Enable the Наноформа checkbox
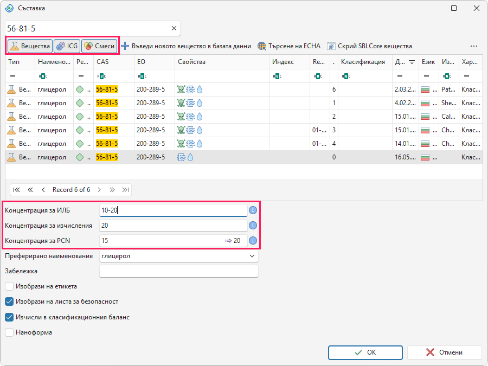Screen dimensions: 488x366 (9, 332)
